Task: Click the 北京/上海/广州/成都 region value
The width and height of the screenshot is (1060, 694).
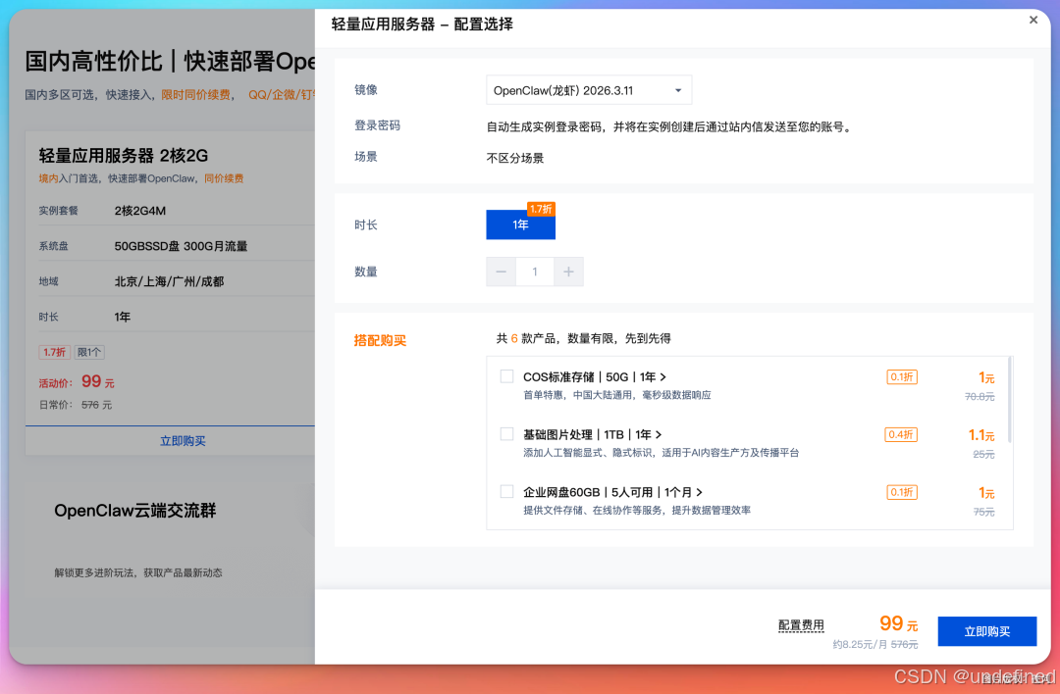Action: (169, 281)
